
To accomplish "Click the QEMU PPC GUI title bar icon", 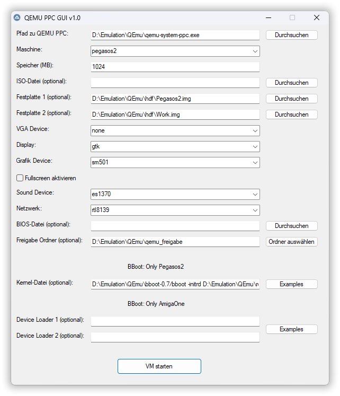I will (17, 17).
